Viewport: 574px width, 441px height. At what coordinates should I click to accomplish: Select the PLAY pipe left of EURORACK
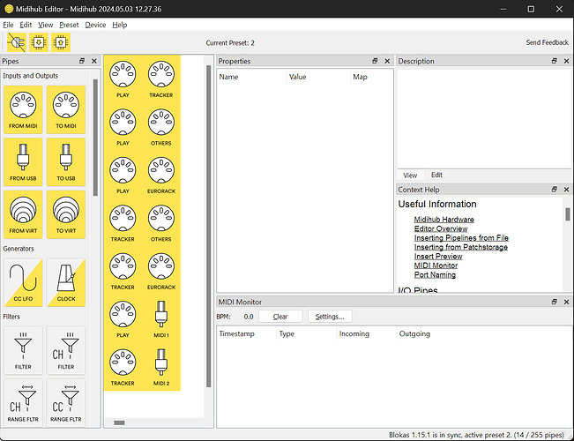123,176
